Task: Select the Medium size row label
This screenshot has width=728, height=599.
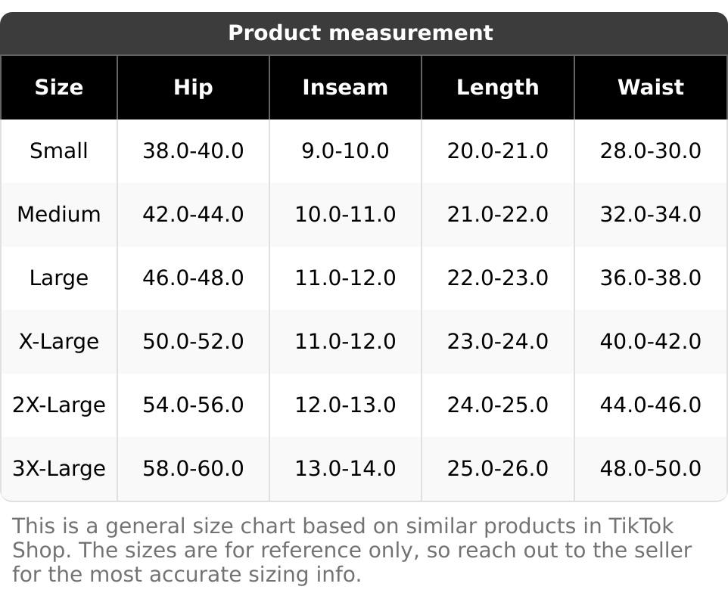Action: [59, 215]
